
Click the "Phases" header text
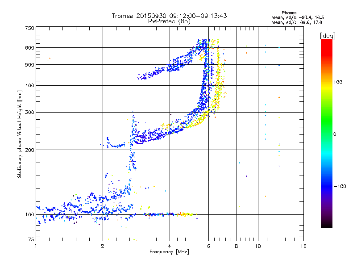tap(289, 13)
